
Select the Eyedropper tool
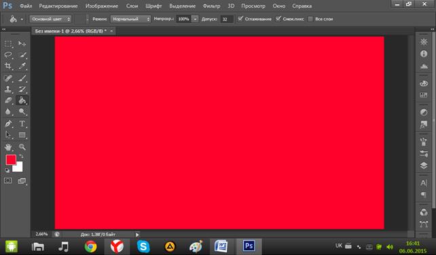coord(22,66)
